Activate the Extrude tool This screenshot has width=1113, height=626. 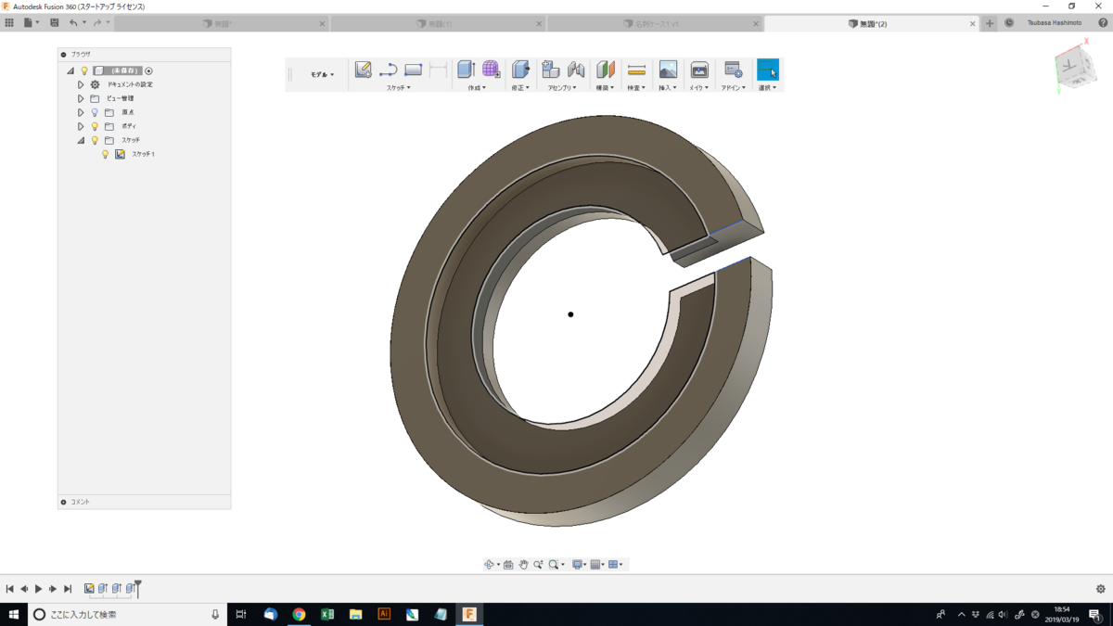pos(467,70)
